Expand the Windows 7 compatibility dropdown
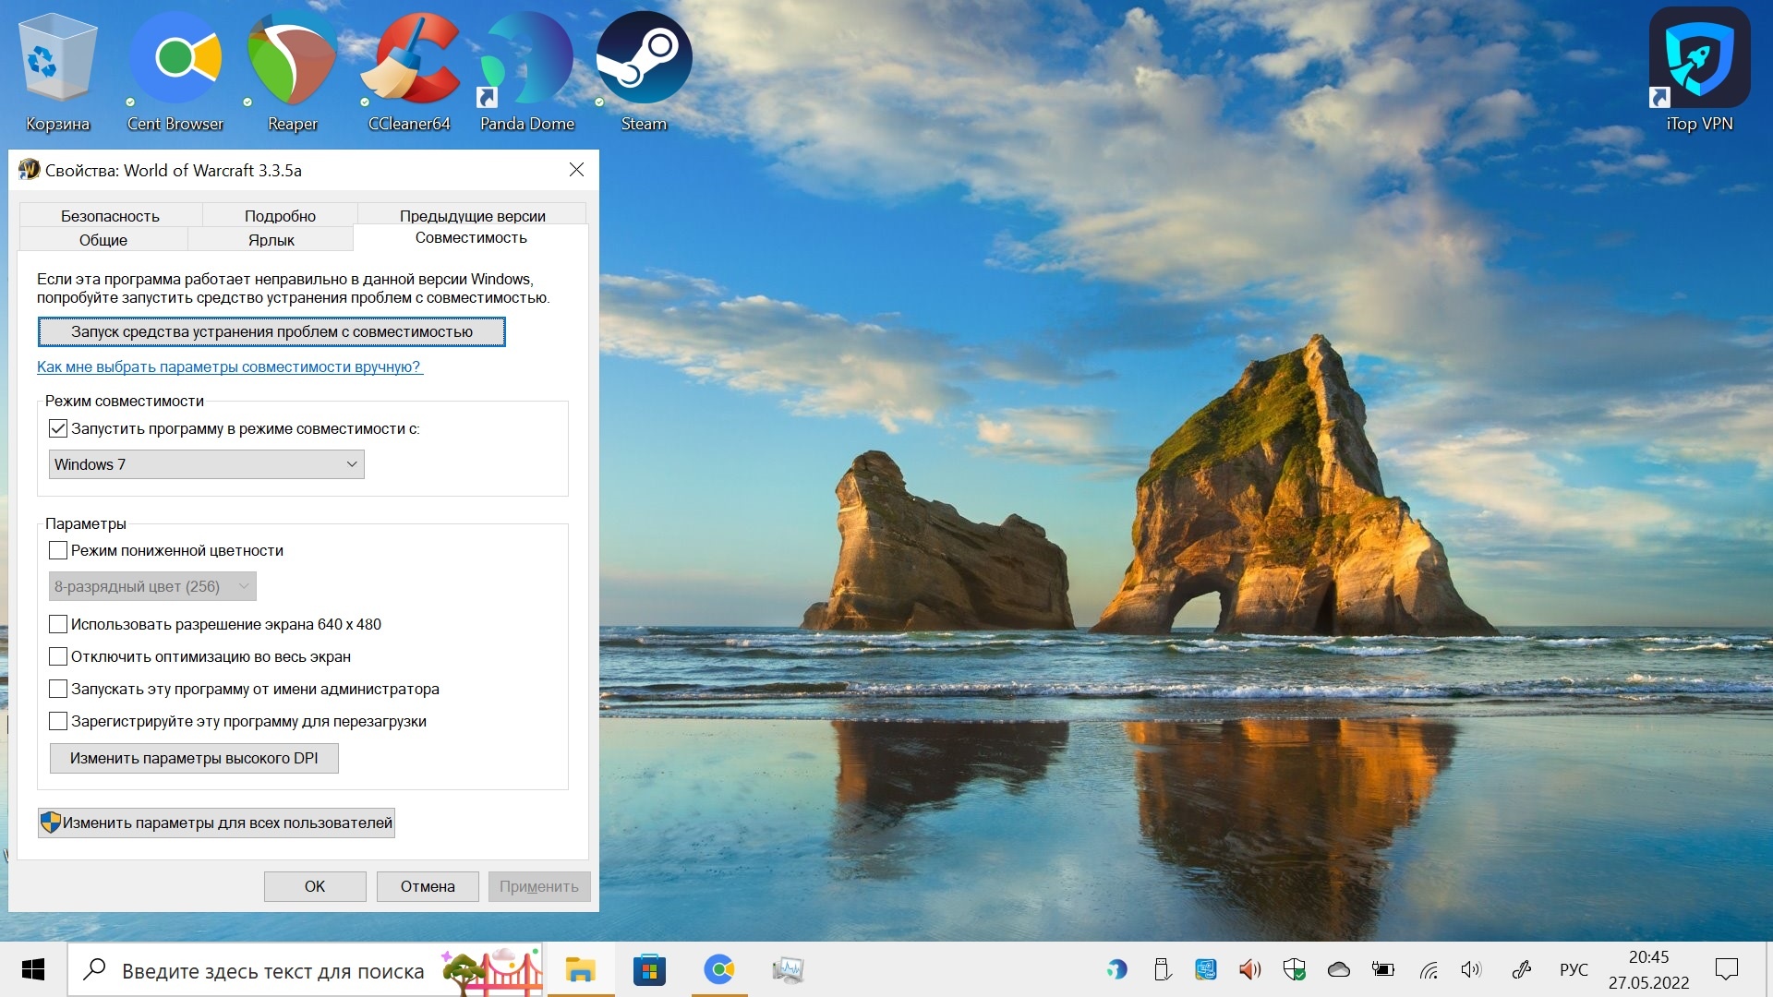Viewport: 1773px width, 997px height. click(207, 464)
